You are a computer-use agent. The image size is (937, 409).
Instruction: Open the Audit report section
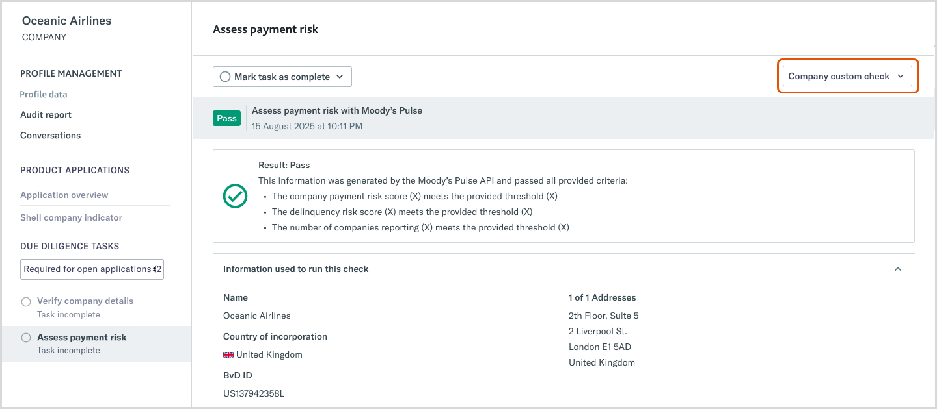(x=46, y=114)
